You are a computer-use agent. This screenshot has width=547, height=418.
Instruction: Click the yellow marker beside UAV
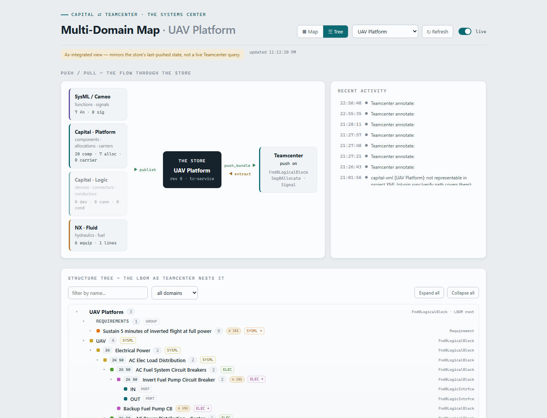coord(91,341)
